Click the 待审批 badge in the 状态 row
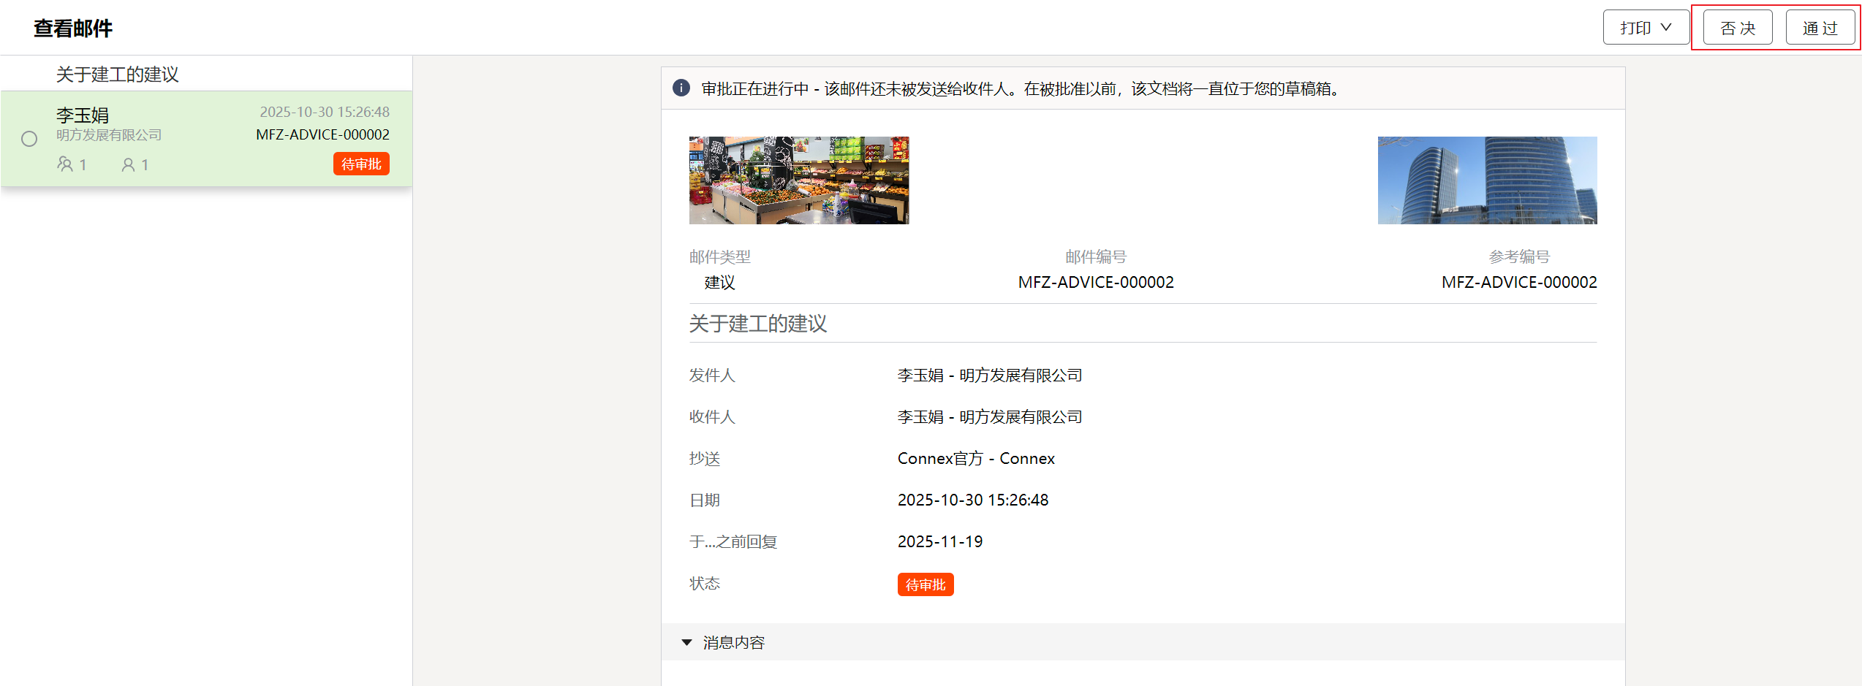Screen dimensions: 1862x686 point(925,584)
